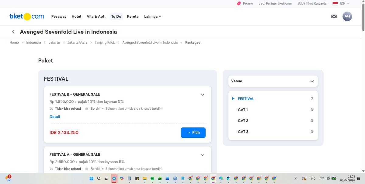
Task: Open the weather widgets icon with badge
Action: coord(8,178)
